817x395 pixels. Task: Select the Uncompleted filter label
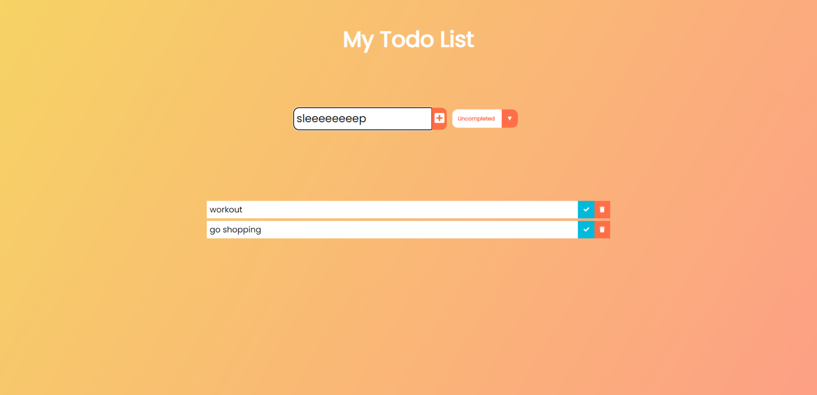coord(476,118)
